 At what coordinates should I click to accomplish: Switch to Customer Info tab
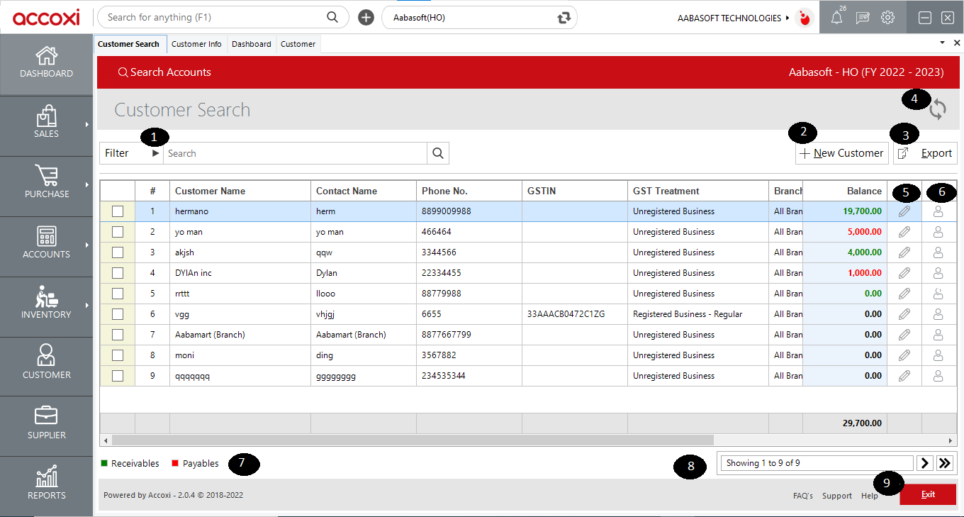pyautogui.click(x=196, y=44)
